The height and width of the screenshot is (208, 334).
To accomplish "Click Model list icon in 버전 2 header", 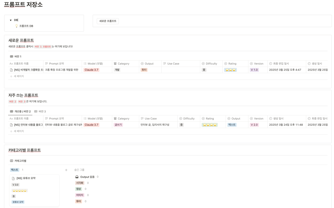I will [85, 119].
